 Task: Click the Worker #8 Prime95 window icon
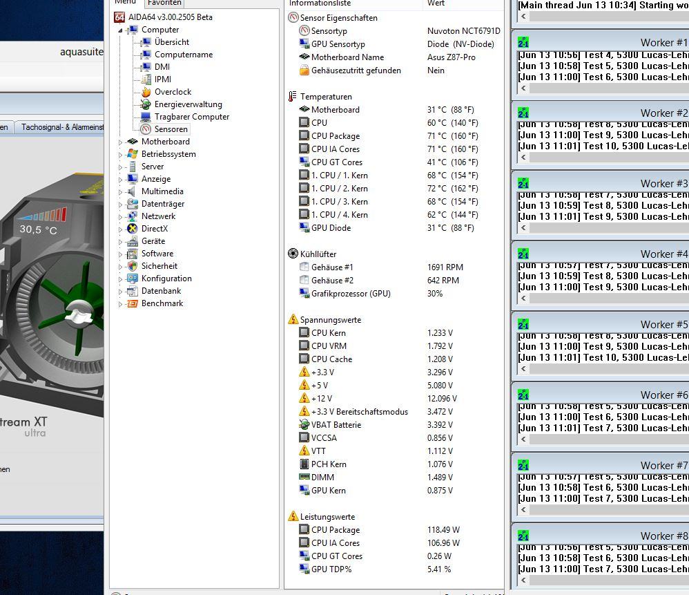523,536
